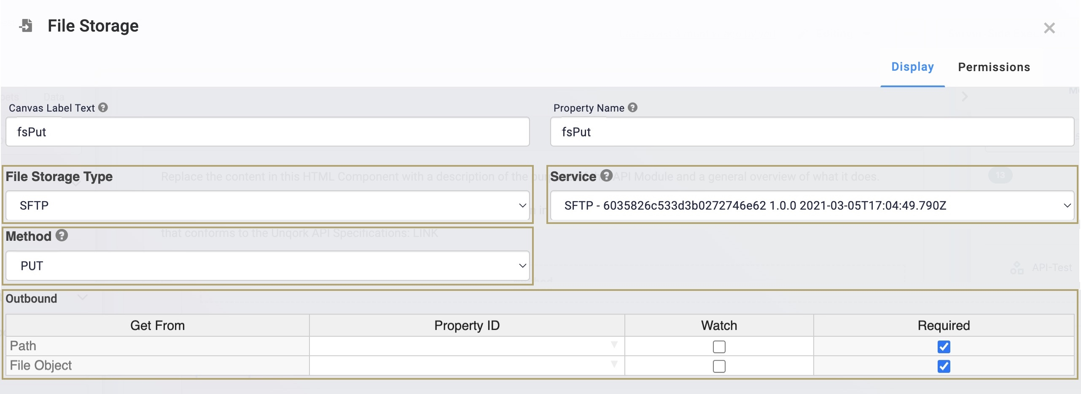
Task: Click the File Object cell
Action: (x=157, y=365)
